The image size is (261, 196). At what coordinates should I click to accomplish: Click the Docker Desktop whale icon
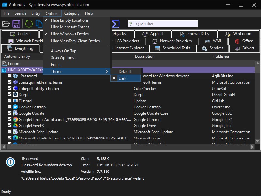point(15,107)
